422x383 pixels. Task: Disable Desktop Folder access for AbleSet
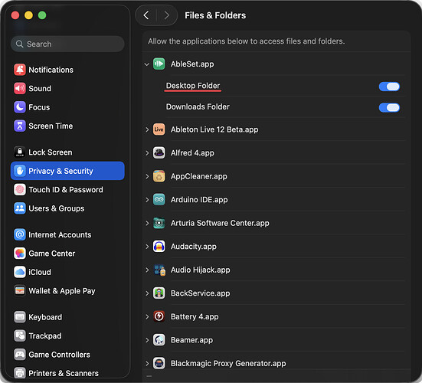pos(389,87)
